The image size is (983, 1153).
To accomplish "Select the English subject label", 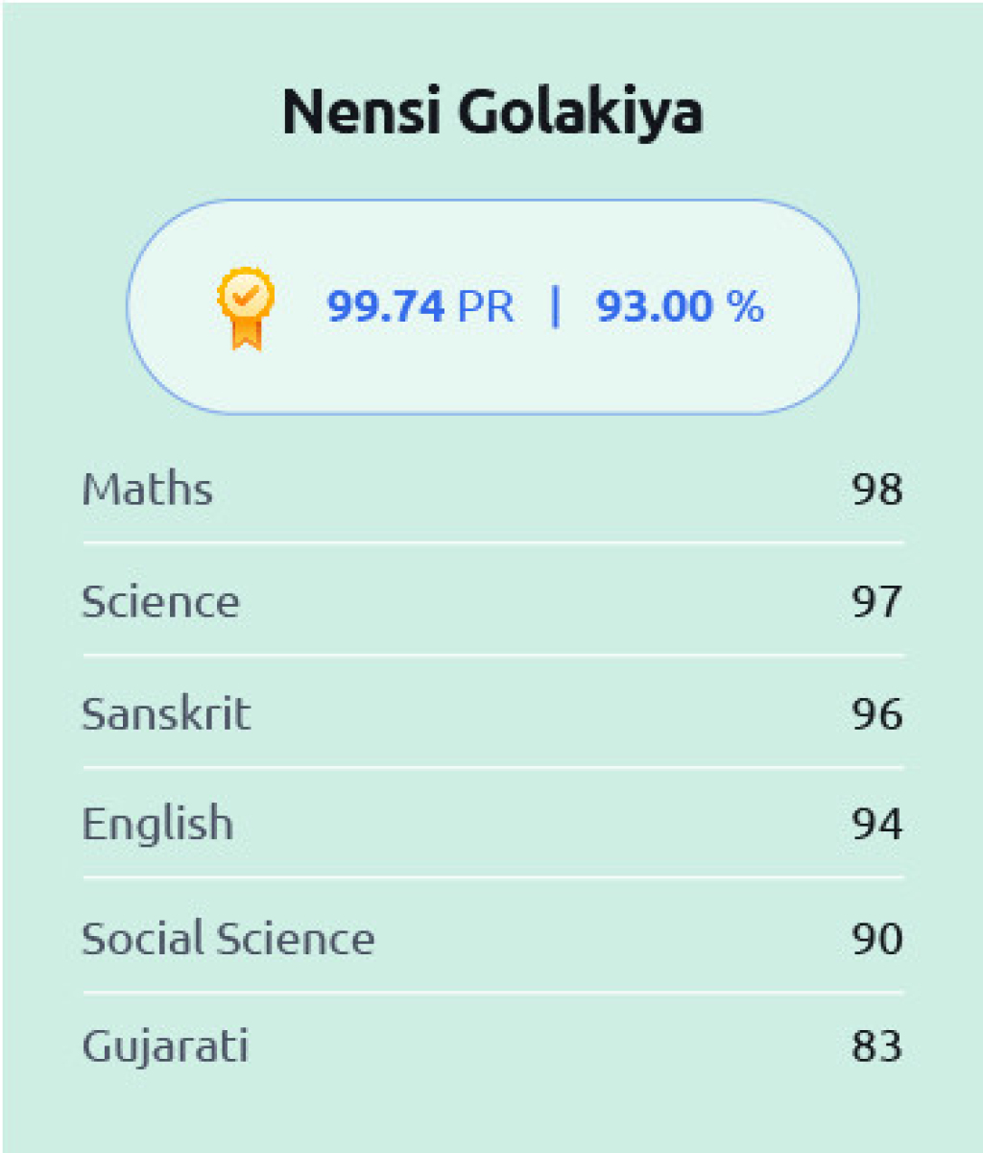I will click(157, 825).
